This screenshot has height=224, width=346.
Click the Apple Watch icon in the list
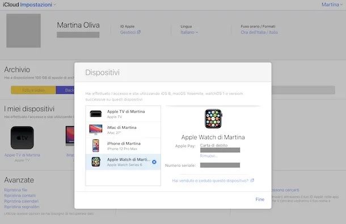click(x=96, y=162)
